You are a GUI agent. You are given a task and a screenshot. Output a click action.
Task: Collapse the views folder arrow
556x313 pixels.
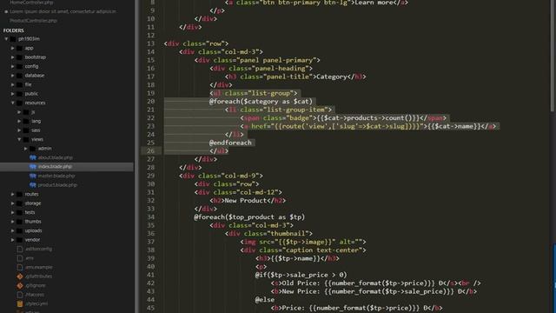(19, 139)
